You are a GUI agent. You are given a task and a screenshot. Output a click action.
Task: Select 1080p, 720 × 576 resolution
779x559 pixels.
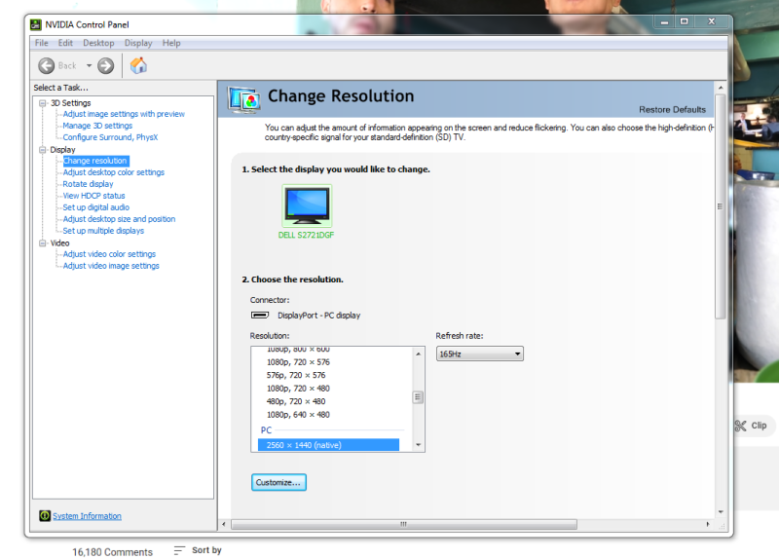pyautogui.click(x=296, y=362)
